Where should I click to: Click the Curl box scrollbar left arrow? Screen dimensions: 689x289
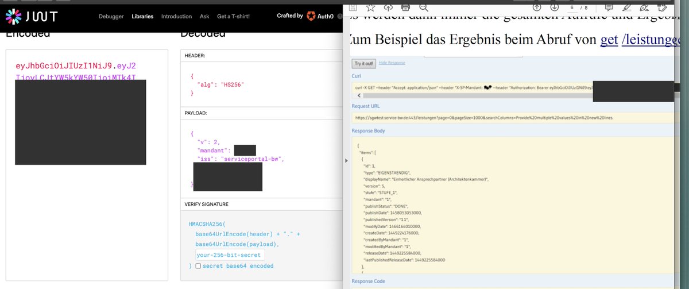[x=358, y=95]
